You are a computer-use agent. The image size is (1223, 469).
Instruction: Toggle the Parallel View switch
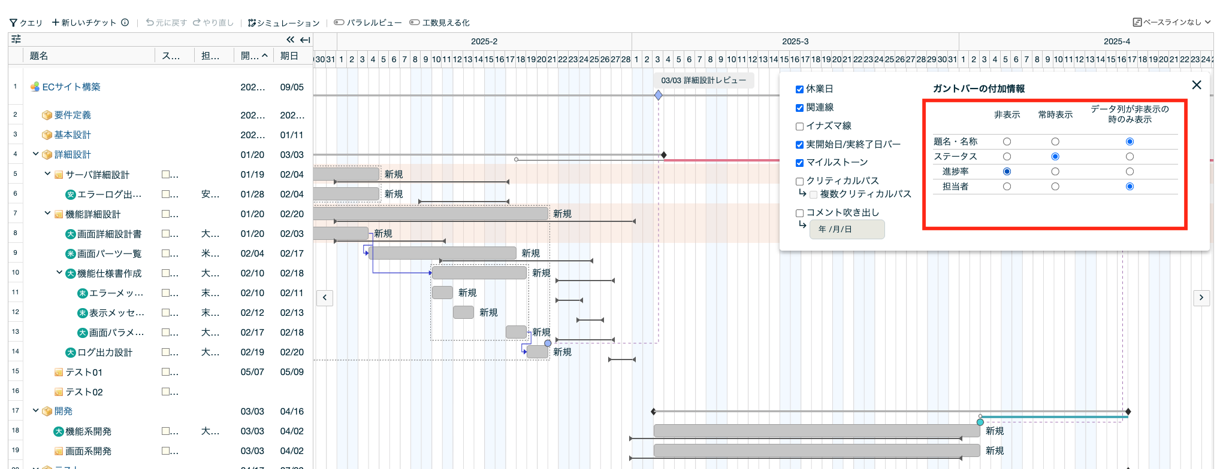pos(339,23)
